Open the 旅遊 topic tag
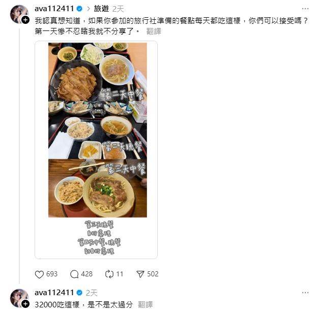The image size is (315, 316). tap(101, 9)
